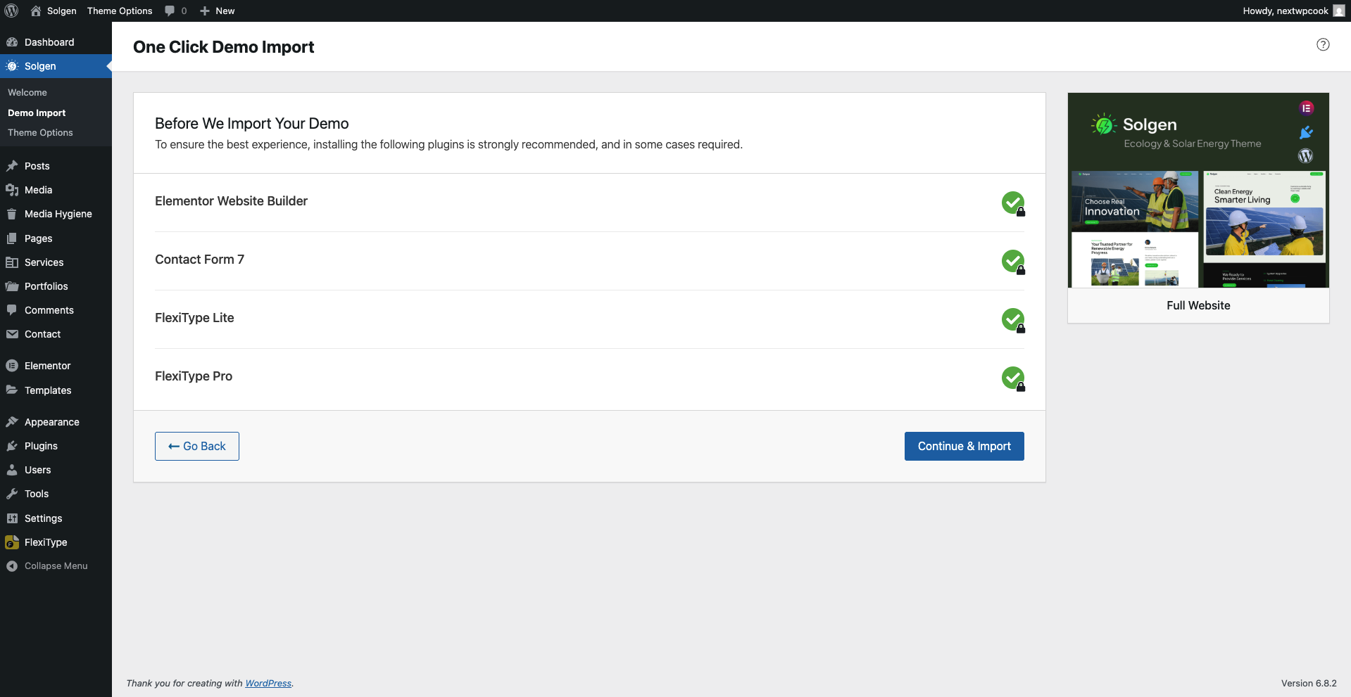Screen dimensions: 1351x697
Task: Click the Dashboard gauge icon
Action: [x=12, y=42]
